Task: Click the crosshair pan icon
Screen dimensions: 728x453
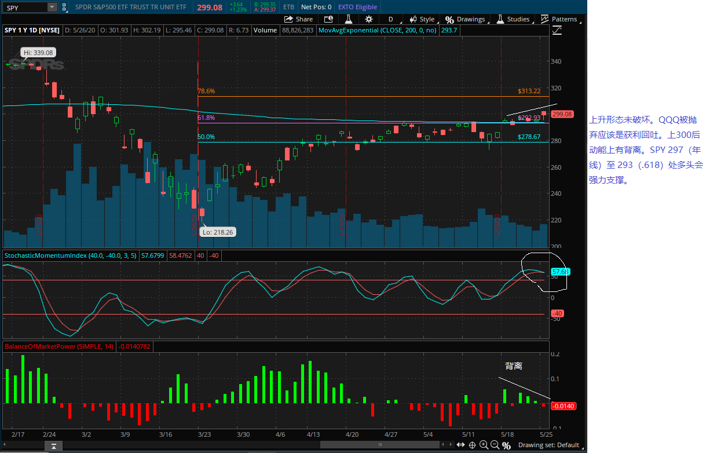Action: point(472,445)
